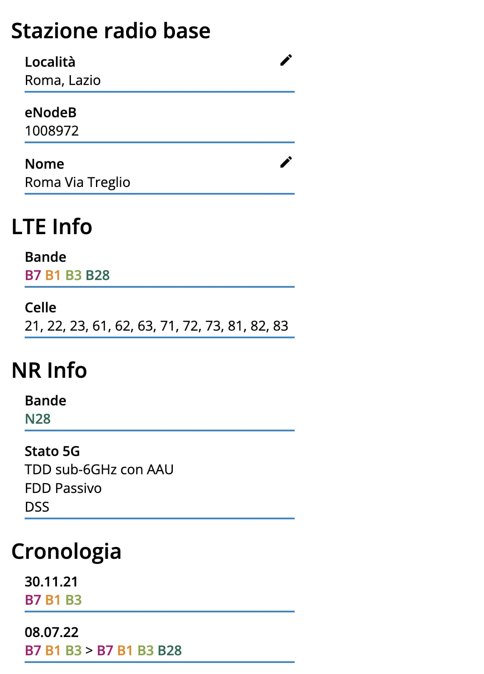Click the pencil edit icon next to Nome
This screenshot has height=674, width=484.
point(286,162)
